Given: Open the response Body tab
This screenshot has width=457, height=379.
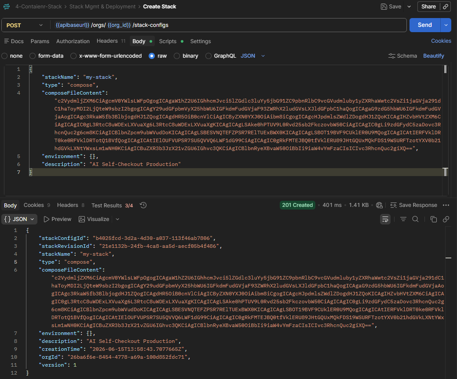Looking at the screenshot, I should click(x=10, y=206).
